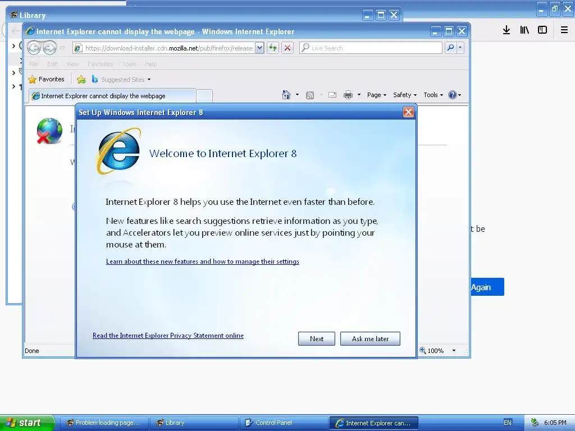The width and height of the screenshot is (575, 431).
Task: Click the Firefox downloads arrow icon
Action: (506, 30)
